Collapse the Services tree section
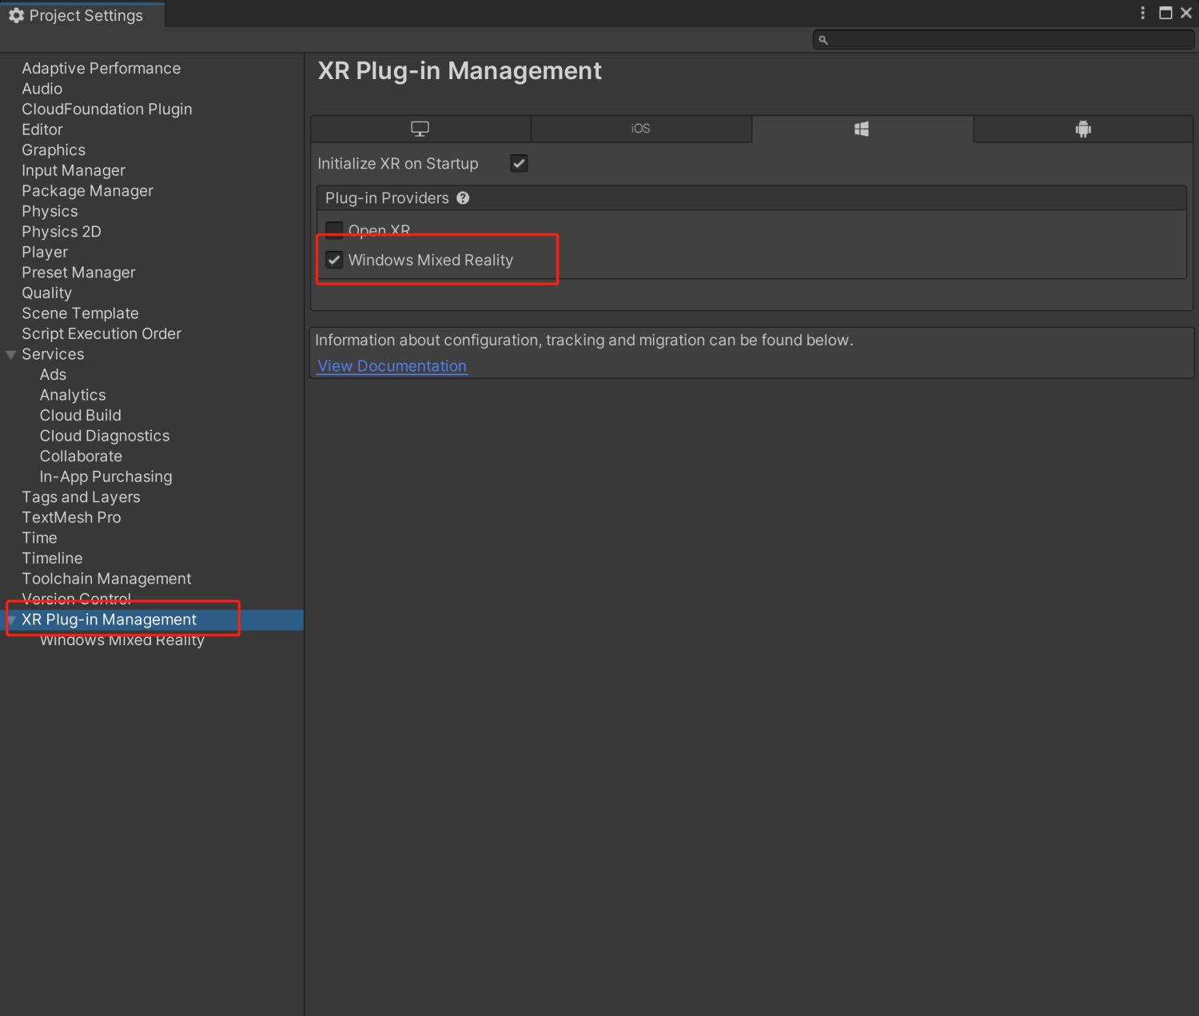The image size is (1199, 1016). click(x=11, y=355)
